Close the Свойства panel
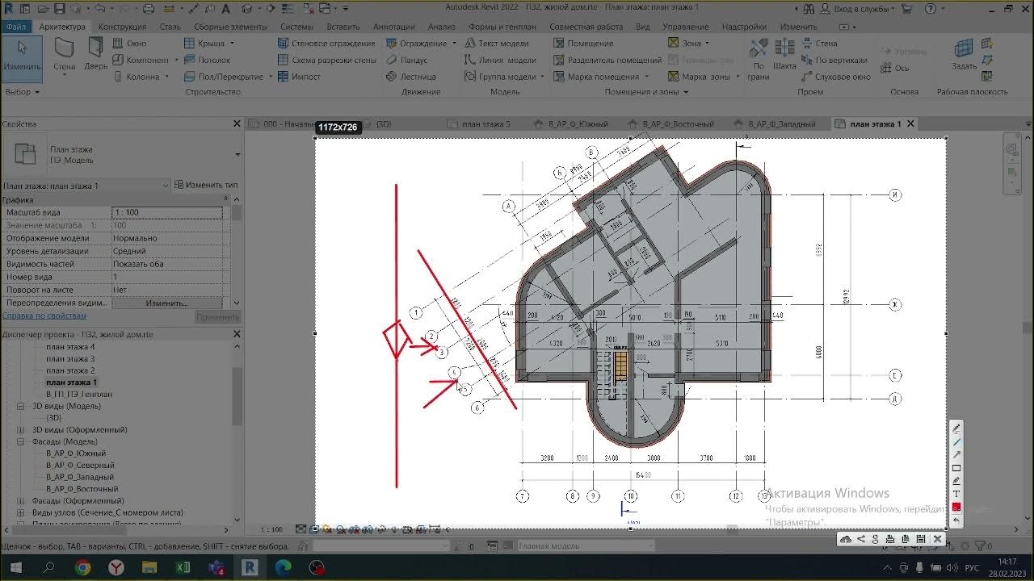This screenshot has width=1034, height=581. tap(237, 123)
